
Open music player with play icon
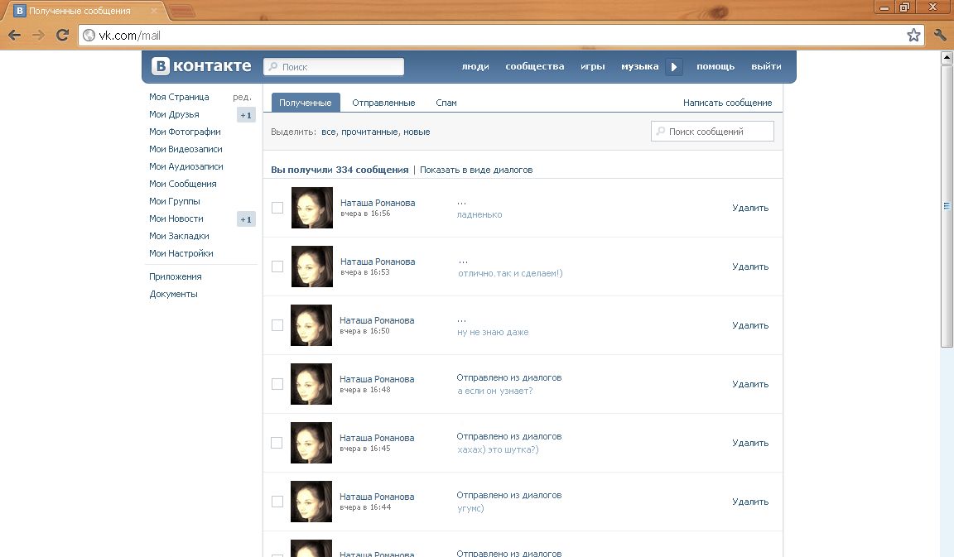point(673,67)
